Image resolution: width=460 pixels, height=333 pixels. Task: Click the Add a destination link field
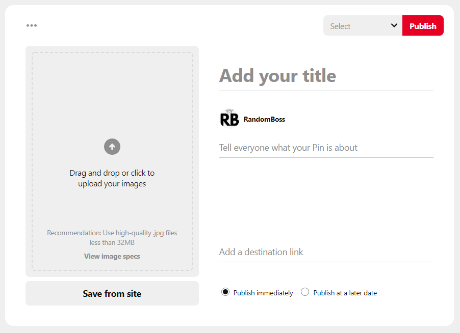326,252
